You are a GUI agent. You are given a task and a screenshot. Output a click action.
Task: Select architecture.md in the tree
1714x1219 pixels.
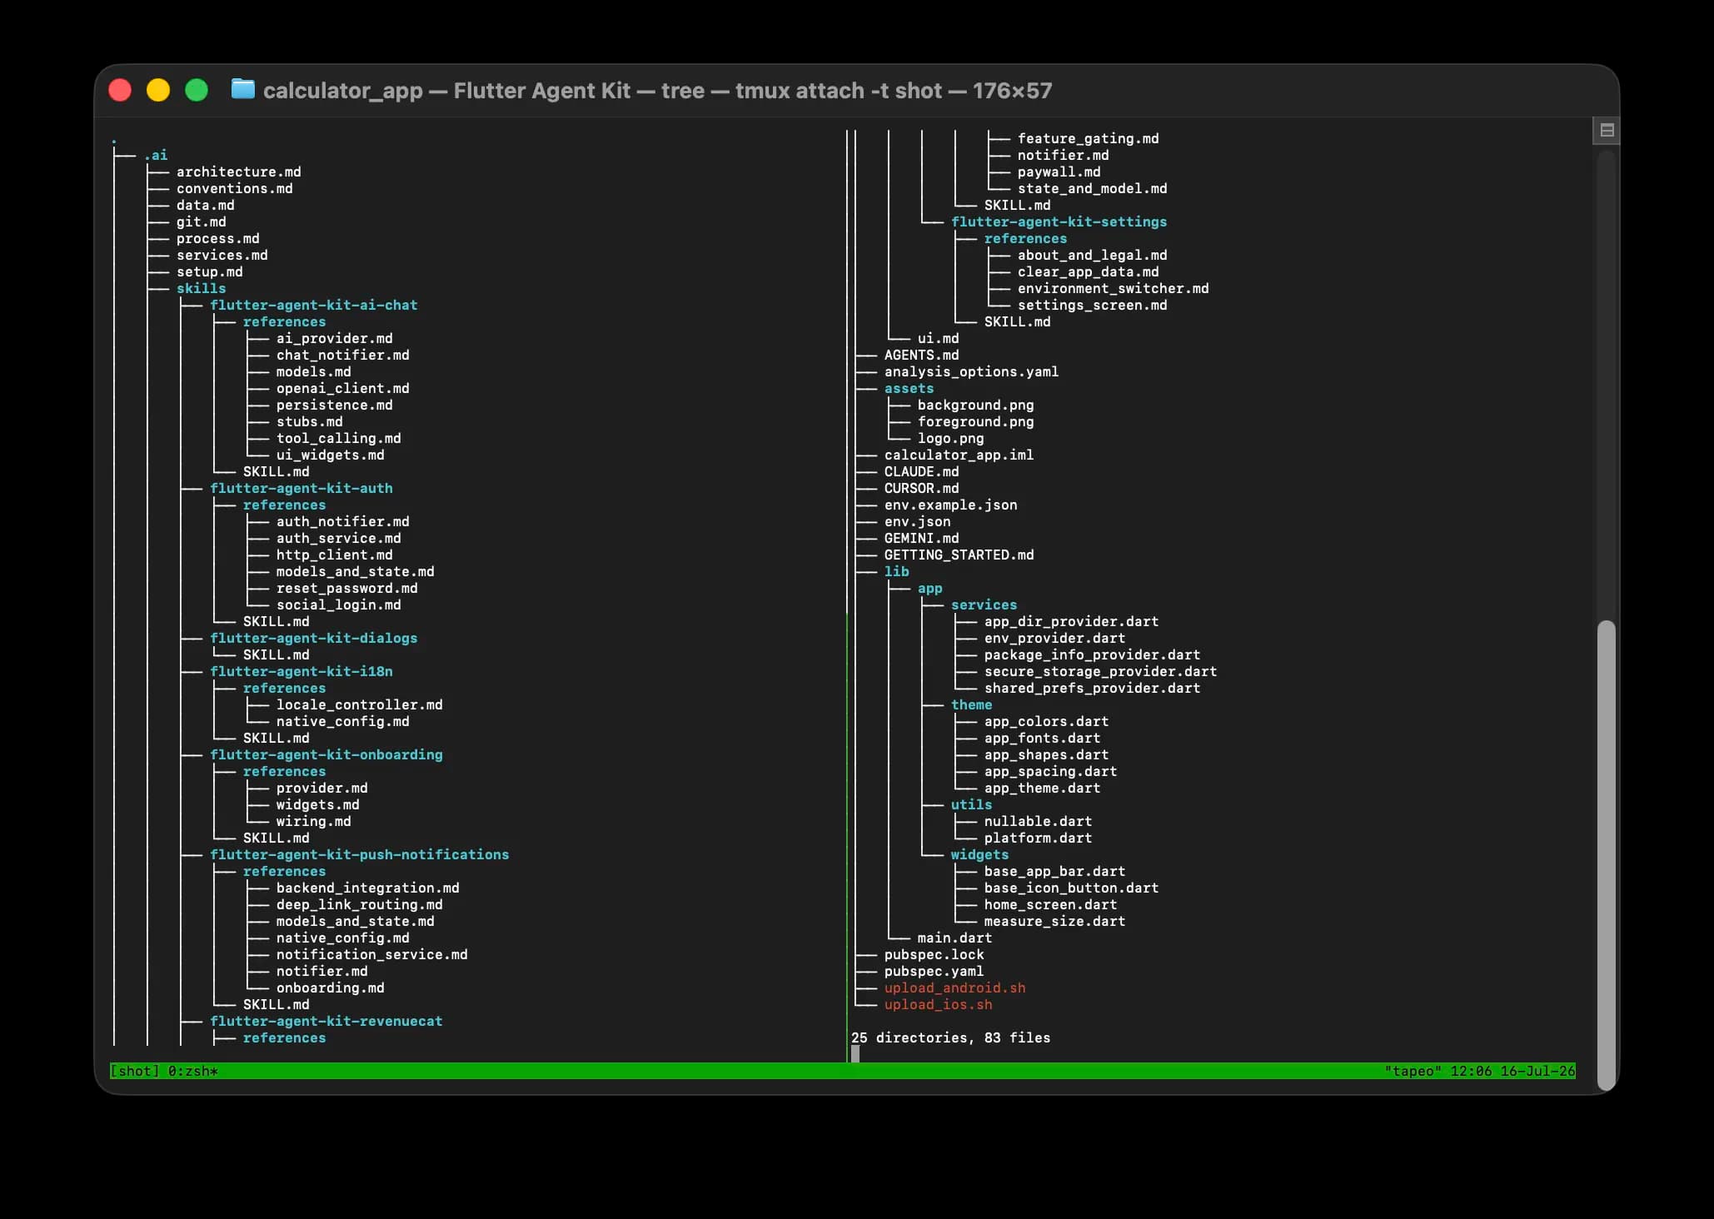coord(239,172)
